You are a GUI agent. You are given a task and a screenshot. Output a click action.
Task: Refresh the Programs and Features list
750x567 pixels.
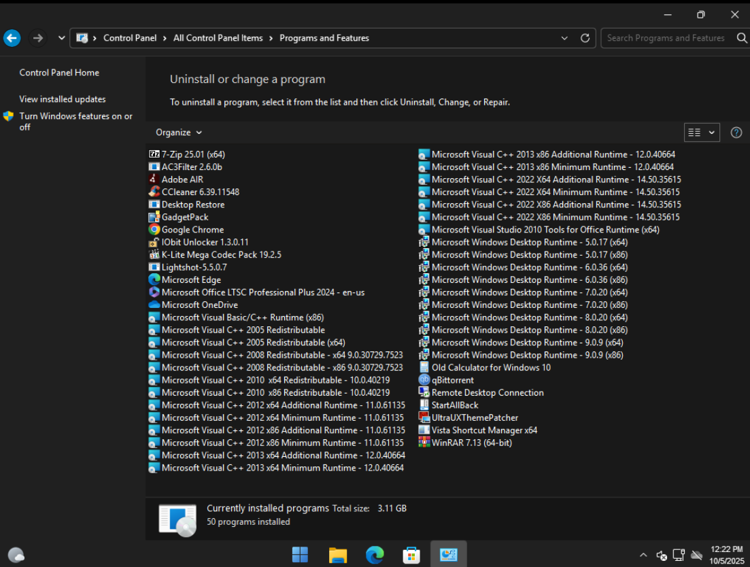tap(585, 38)
